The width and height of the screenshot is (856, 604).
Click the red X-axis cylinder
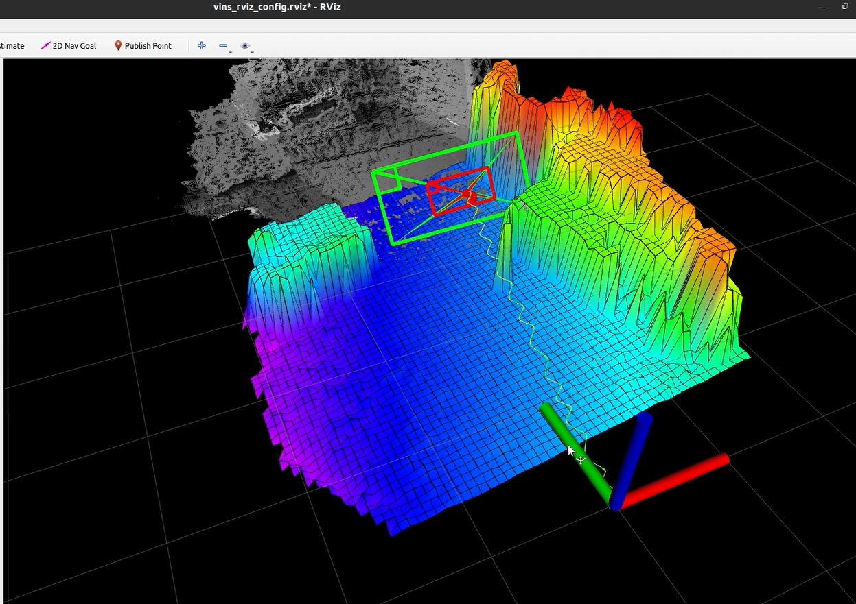[x=676, y=480]
